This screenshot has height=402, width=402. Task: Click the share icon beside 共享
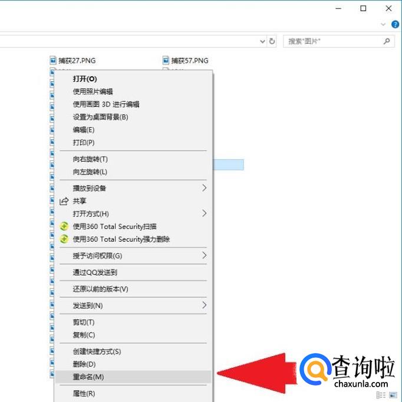click(x=64, y=201)
